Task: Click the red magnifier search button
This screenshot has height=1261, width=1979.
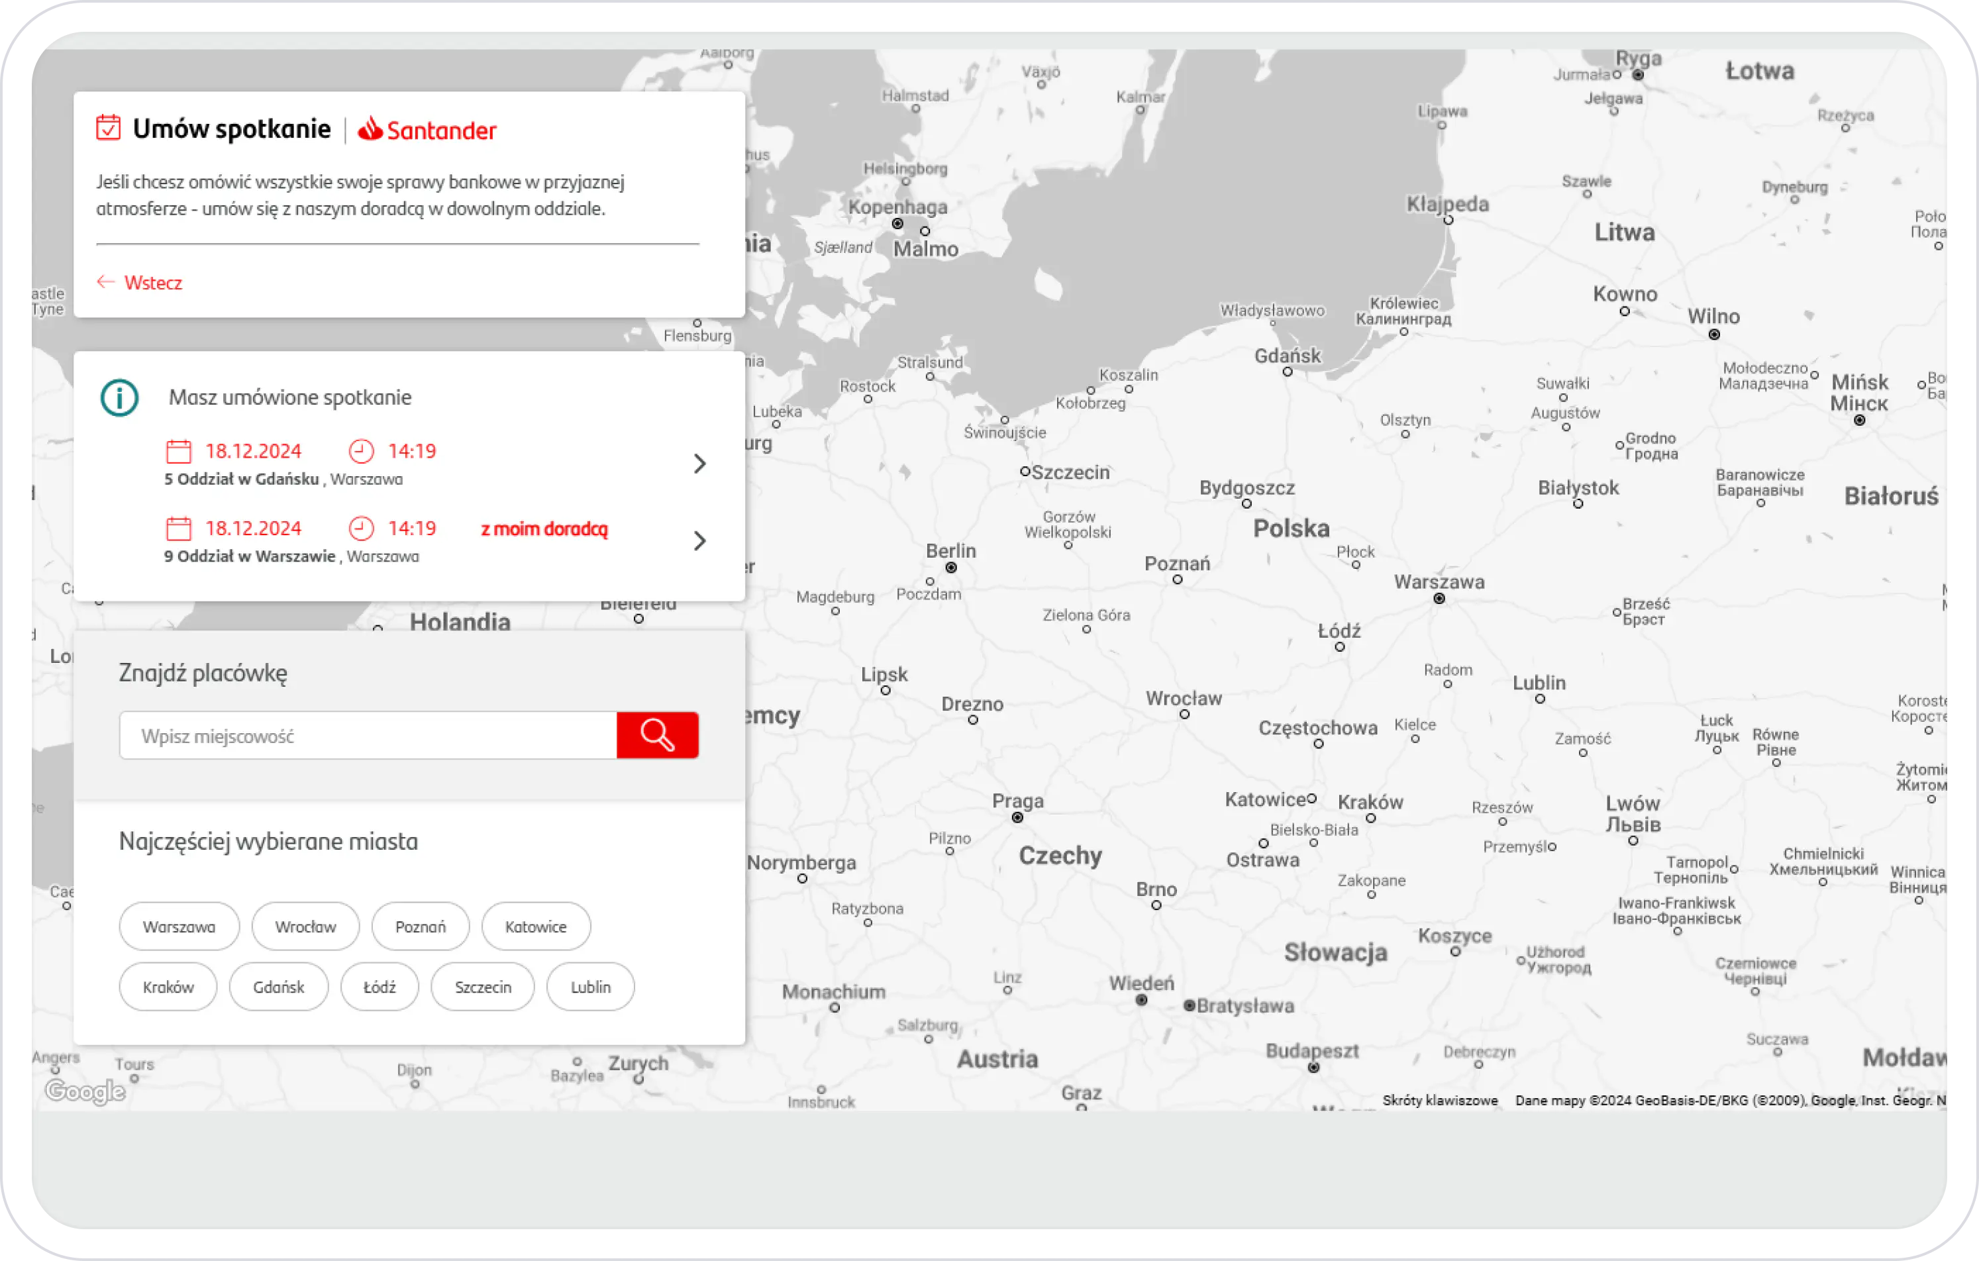Action: click(x=656, y=735)
